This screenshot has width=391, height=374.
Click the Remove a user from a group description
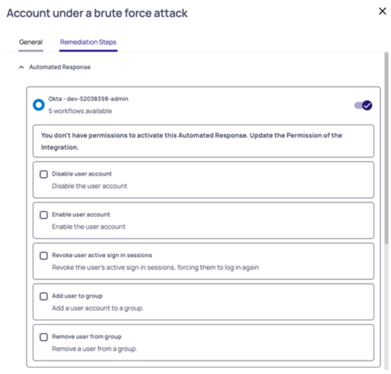click(94, 349)
